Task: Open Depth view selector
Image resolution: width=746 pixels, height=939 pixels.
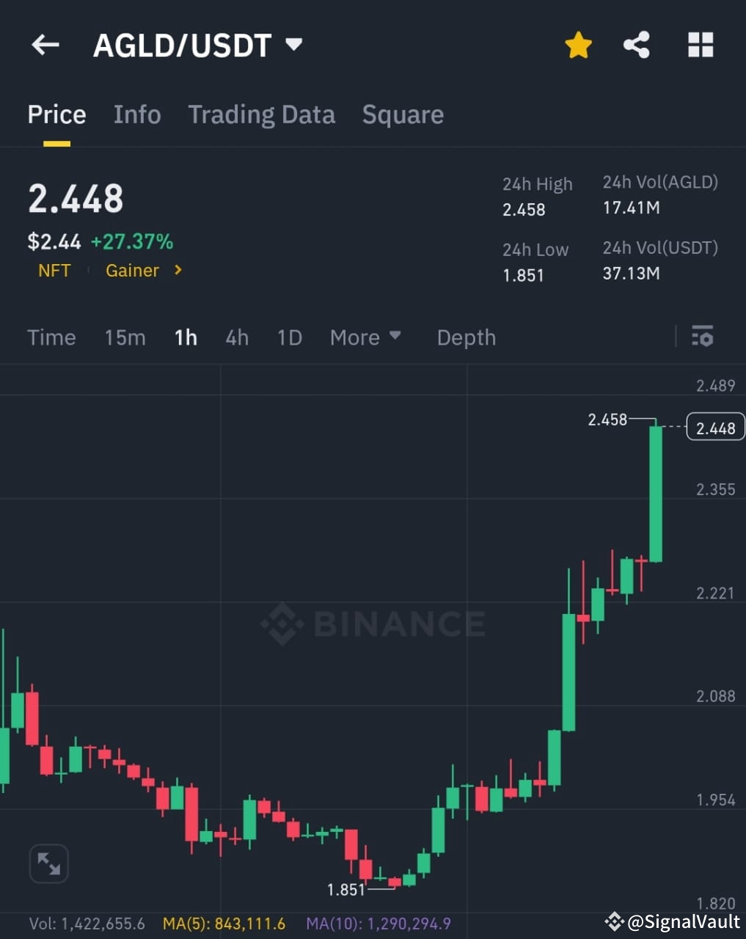Action: coord(466,337)
